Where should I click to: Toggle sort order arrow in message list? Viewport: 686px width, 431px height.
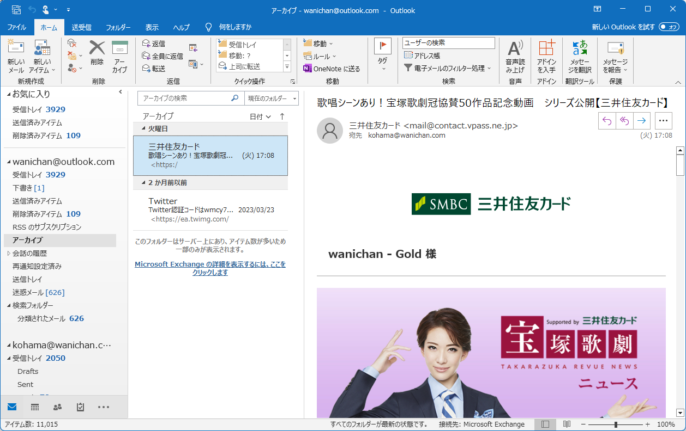282,116
